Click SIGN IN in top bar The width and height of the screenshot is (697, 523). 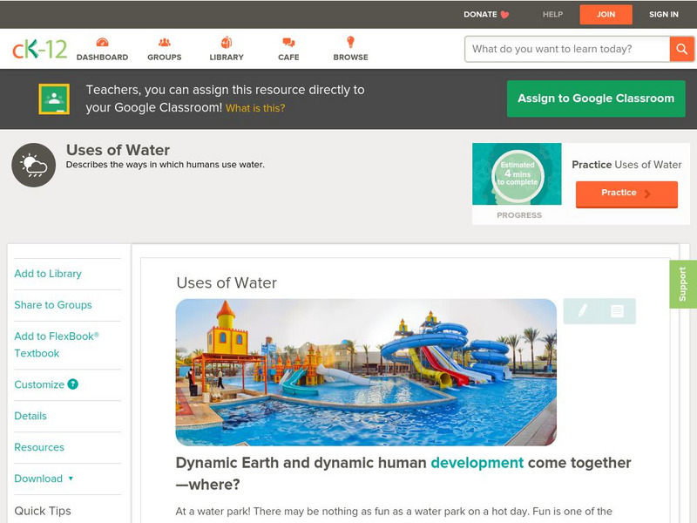[x=663, y=14]
